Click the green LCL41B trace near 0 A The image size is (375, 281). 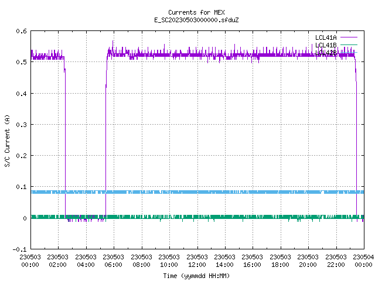tap(197, 217)
